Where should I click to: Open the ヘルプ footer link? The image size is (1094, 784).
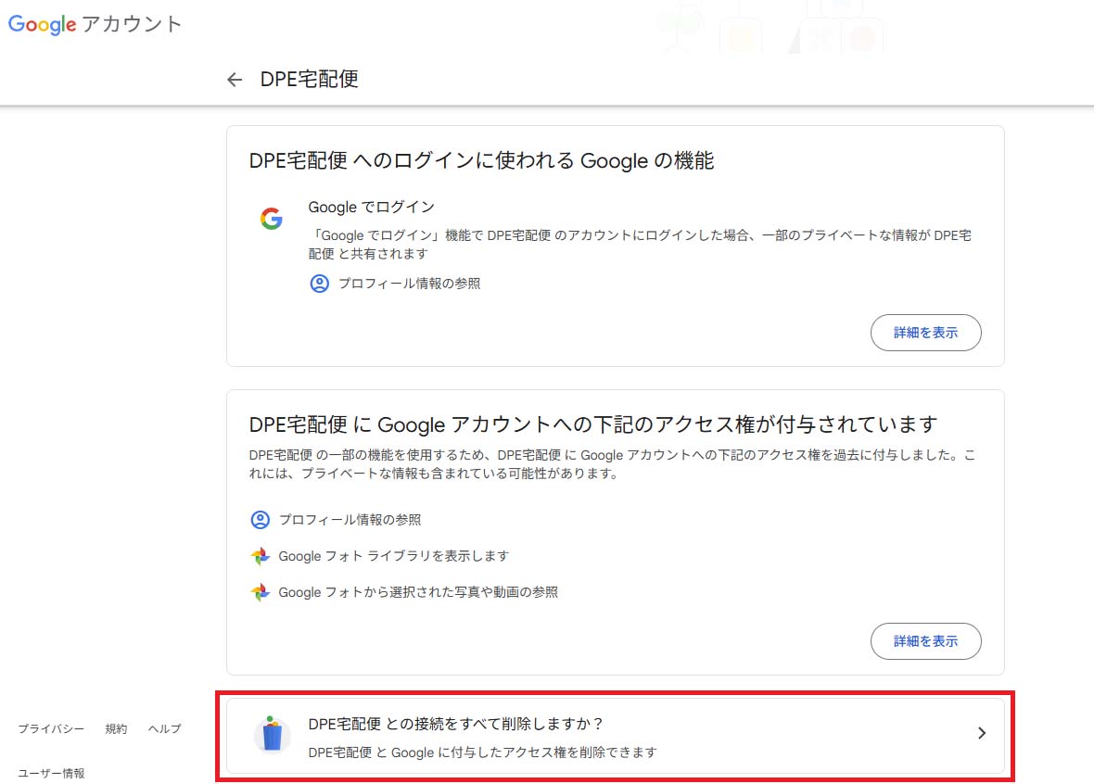165,729
